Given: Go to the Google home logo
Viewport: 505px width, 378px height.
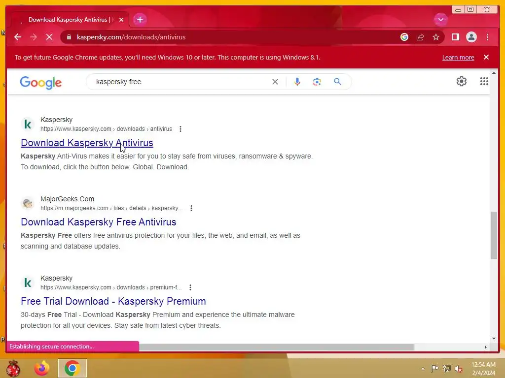Looking at the screenshot, I should click(40, 82).
